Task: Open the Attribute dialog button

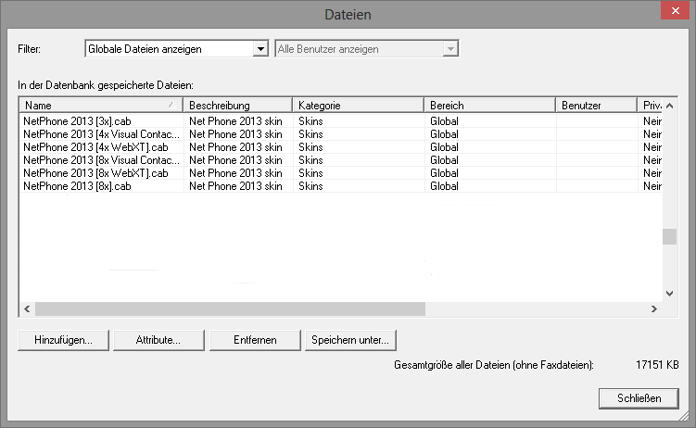Action: [158, 340]
